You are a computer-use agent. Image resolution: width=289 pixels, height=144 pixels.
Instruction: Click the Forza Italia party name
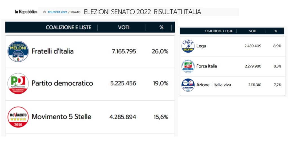coord(207,66)
